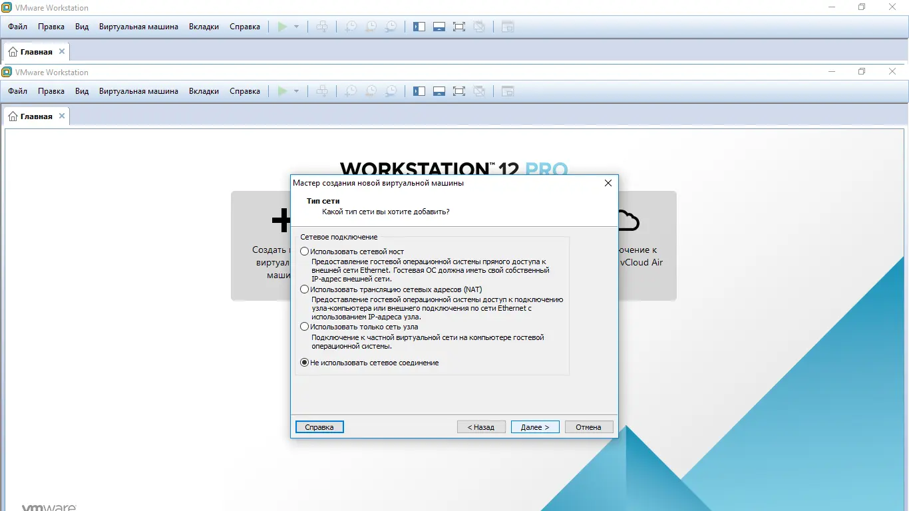Open the Вид menu in the lower window
909x511 pixels.
(x=82, y=91)
